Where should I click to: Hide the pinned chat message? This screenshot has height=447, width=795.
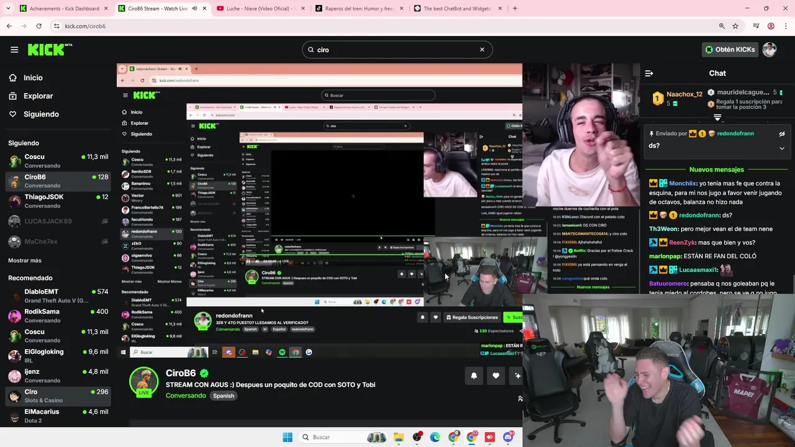click(x=782, y=133)
